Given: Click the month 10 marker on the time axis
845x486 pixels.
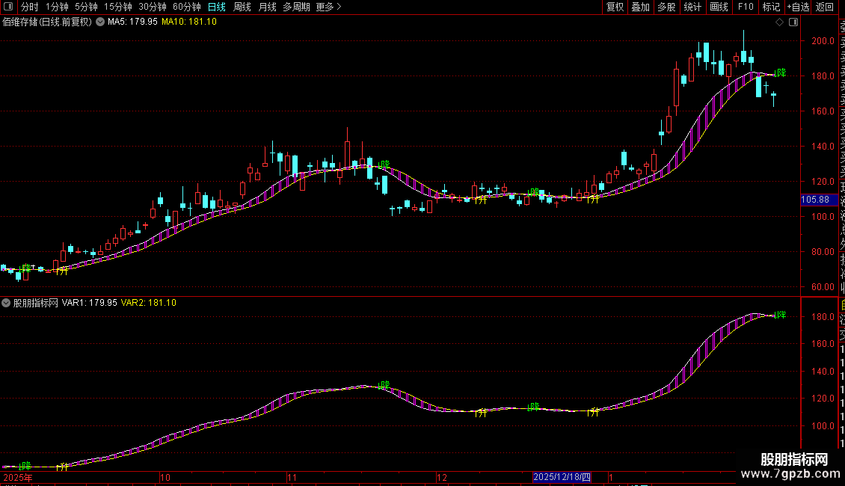Looking at the screenshot, I should [x=165, y=477].
